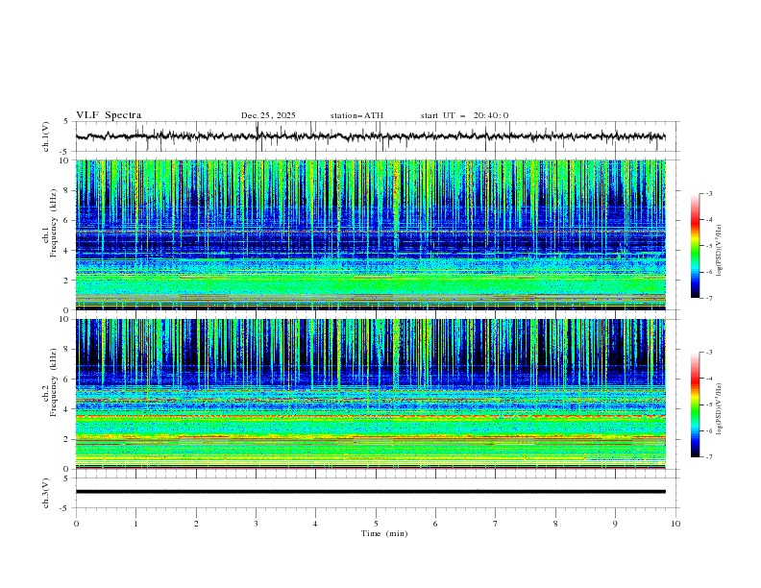This screenshot has height=588, width=761.
Task: Click the ch.2 color bar "log(PSD)(V²/Hz)" label
Action: pyautogui.click(x=720, y=409)
